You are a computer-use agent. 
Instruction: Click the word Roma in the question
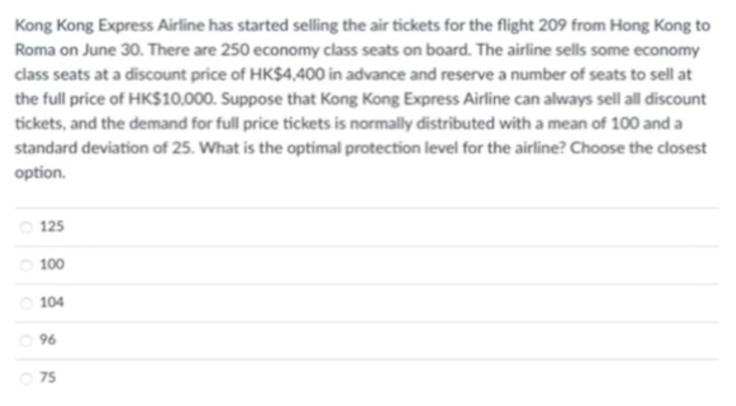(28, 50)
